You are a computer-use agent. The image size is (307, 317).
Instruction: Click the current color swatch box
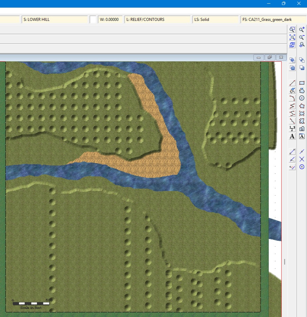coord(93,20)
